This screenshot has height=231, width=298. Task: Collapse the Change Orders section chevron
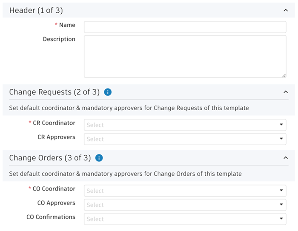[x=285, y=158]
